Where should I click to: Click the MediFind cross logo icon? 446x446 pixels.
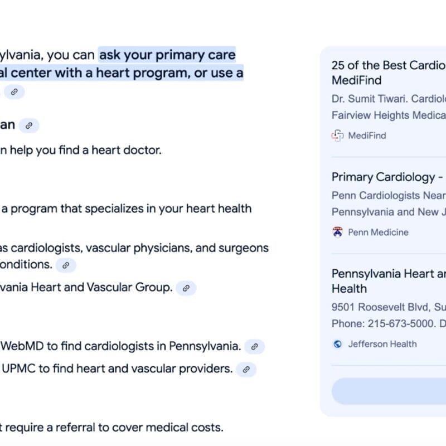pos(337,135)
